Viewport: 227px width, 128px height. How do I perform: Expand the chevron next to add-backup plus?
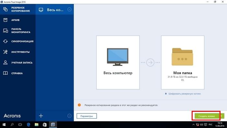(x=69, y=116)
